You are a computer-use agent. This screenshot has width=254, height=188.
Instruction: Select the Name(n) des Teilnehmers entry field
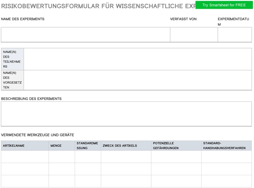click(138, 59)
